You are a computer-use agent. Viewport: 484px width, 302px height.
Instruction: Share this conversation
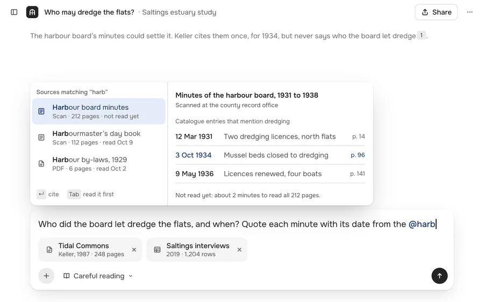[x=436, y=12]
